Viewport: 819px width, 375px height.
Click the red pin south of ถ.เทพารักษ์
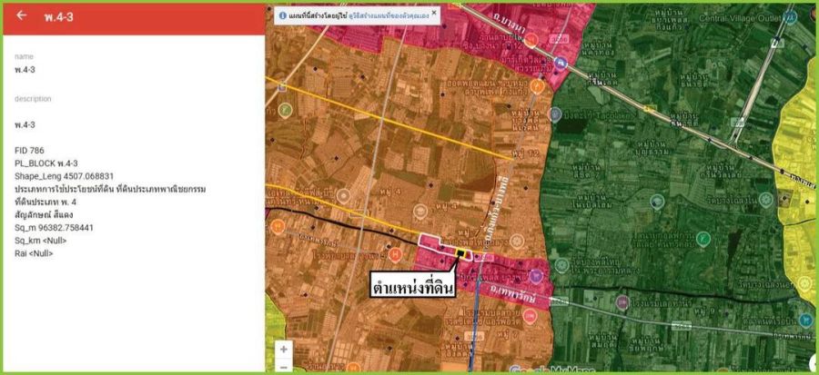(x=531, y=316)
